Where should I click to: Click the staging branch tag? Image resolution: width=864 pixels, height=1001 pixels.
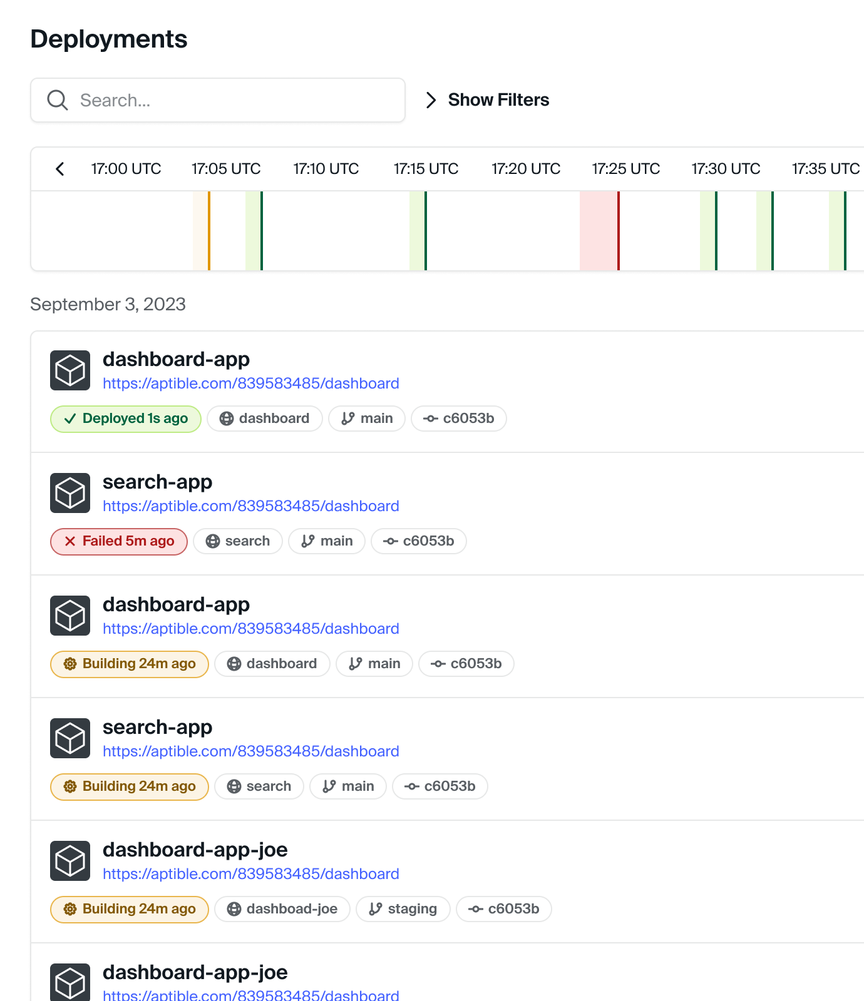[x=403, y=909]
